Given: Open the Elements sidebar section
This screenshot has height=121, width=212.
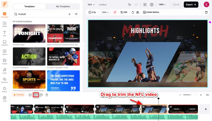Looking at the screenshot, I should [x=4, y=80].
